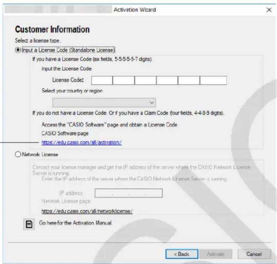Viewport: 277px width, 264px height.
Task: Click the Select your country or region label
Action: [x=72, y=91]
